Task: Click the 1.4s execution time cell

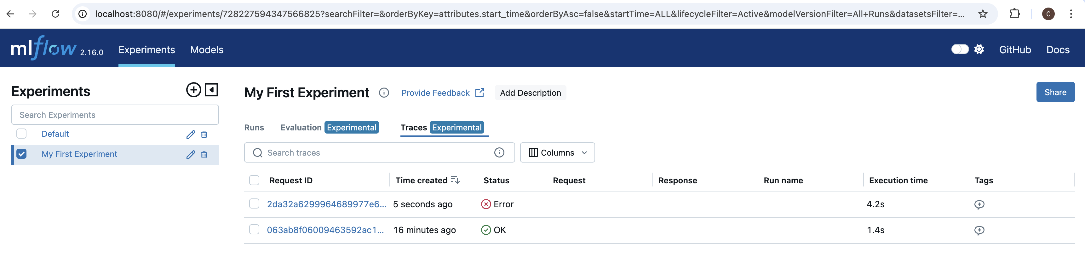Action: 876,230
